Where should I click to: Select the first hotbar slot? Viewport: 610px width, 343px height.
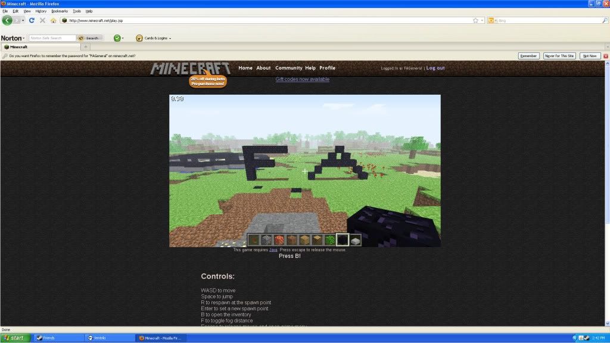[253, 240]
